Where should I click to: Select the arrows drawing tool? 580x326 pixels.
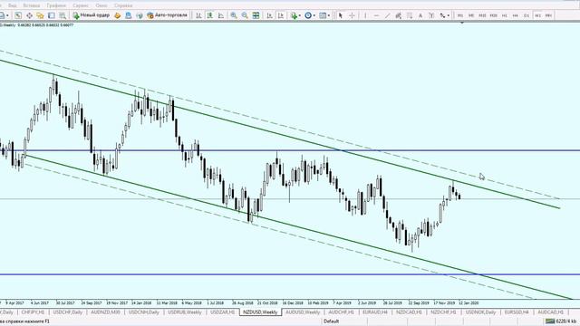click(x=442, y=15)
